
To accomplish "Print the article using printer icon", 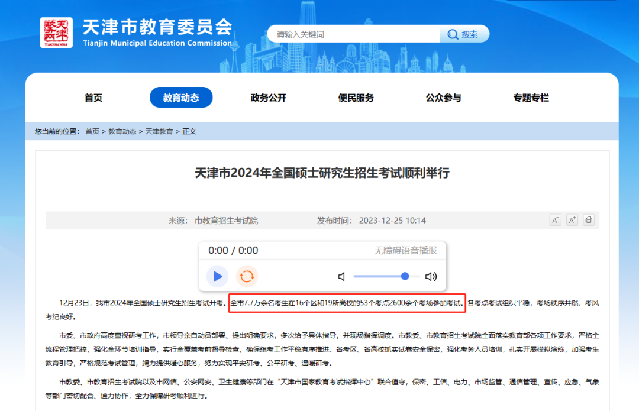I will pos(589,221).
